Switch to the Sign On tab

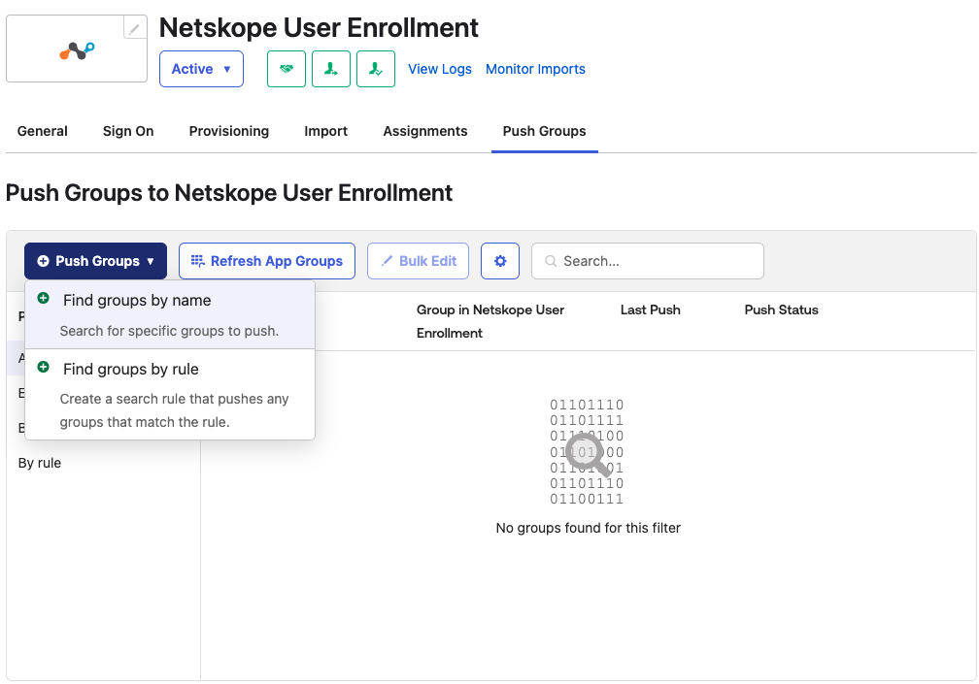(x=128, y=131)
